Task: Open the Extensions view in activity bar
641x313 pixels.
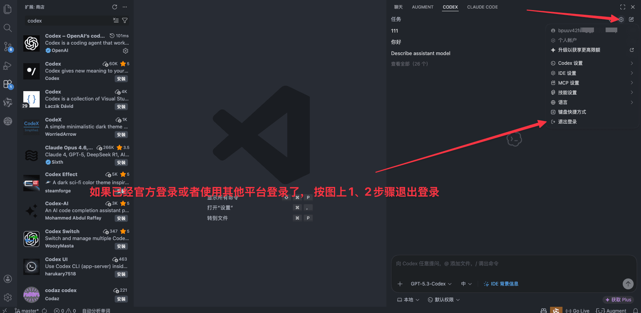Action: 7,84
